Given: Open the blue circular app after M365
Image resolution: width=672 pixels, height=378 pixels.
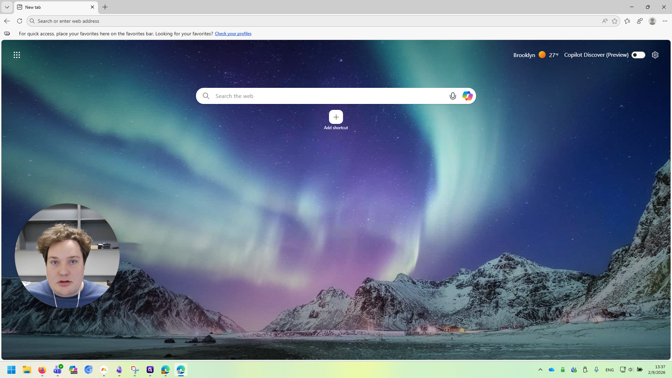Looking at the screenshot, I should click(89, 370).
